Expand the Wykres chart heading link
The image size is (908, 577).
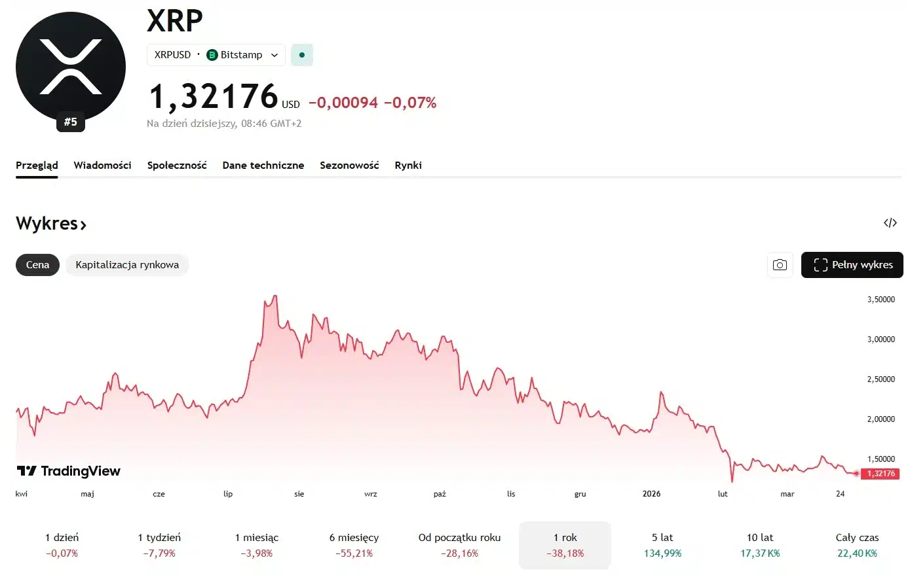tap(51, 224)
